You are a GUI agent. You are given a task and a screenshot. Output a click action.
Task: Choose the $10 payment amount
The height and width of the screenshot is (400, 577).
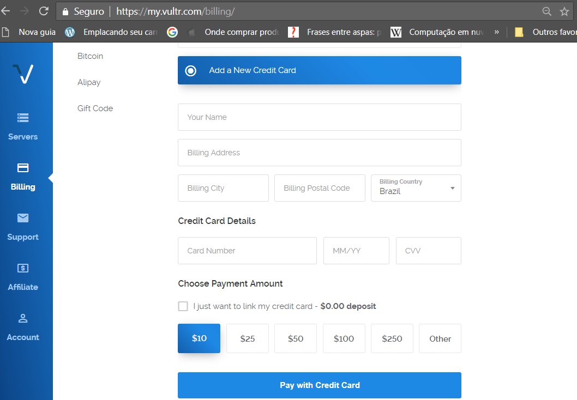click(x=199, y=338)
